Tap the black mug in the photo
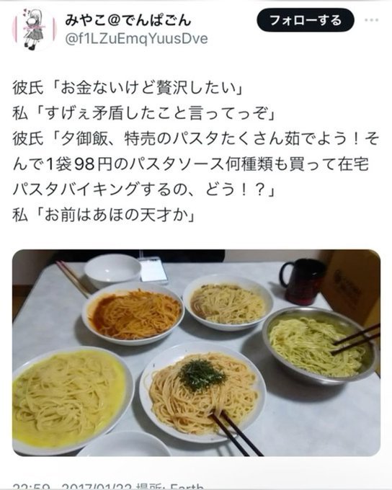 pyautogui.click(x=302, y=281)
